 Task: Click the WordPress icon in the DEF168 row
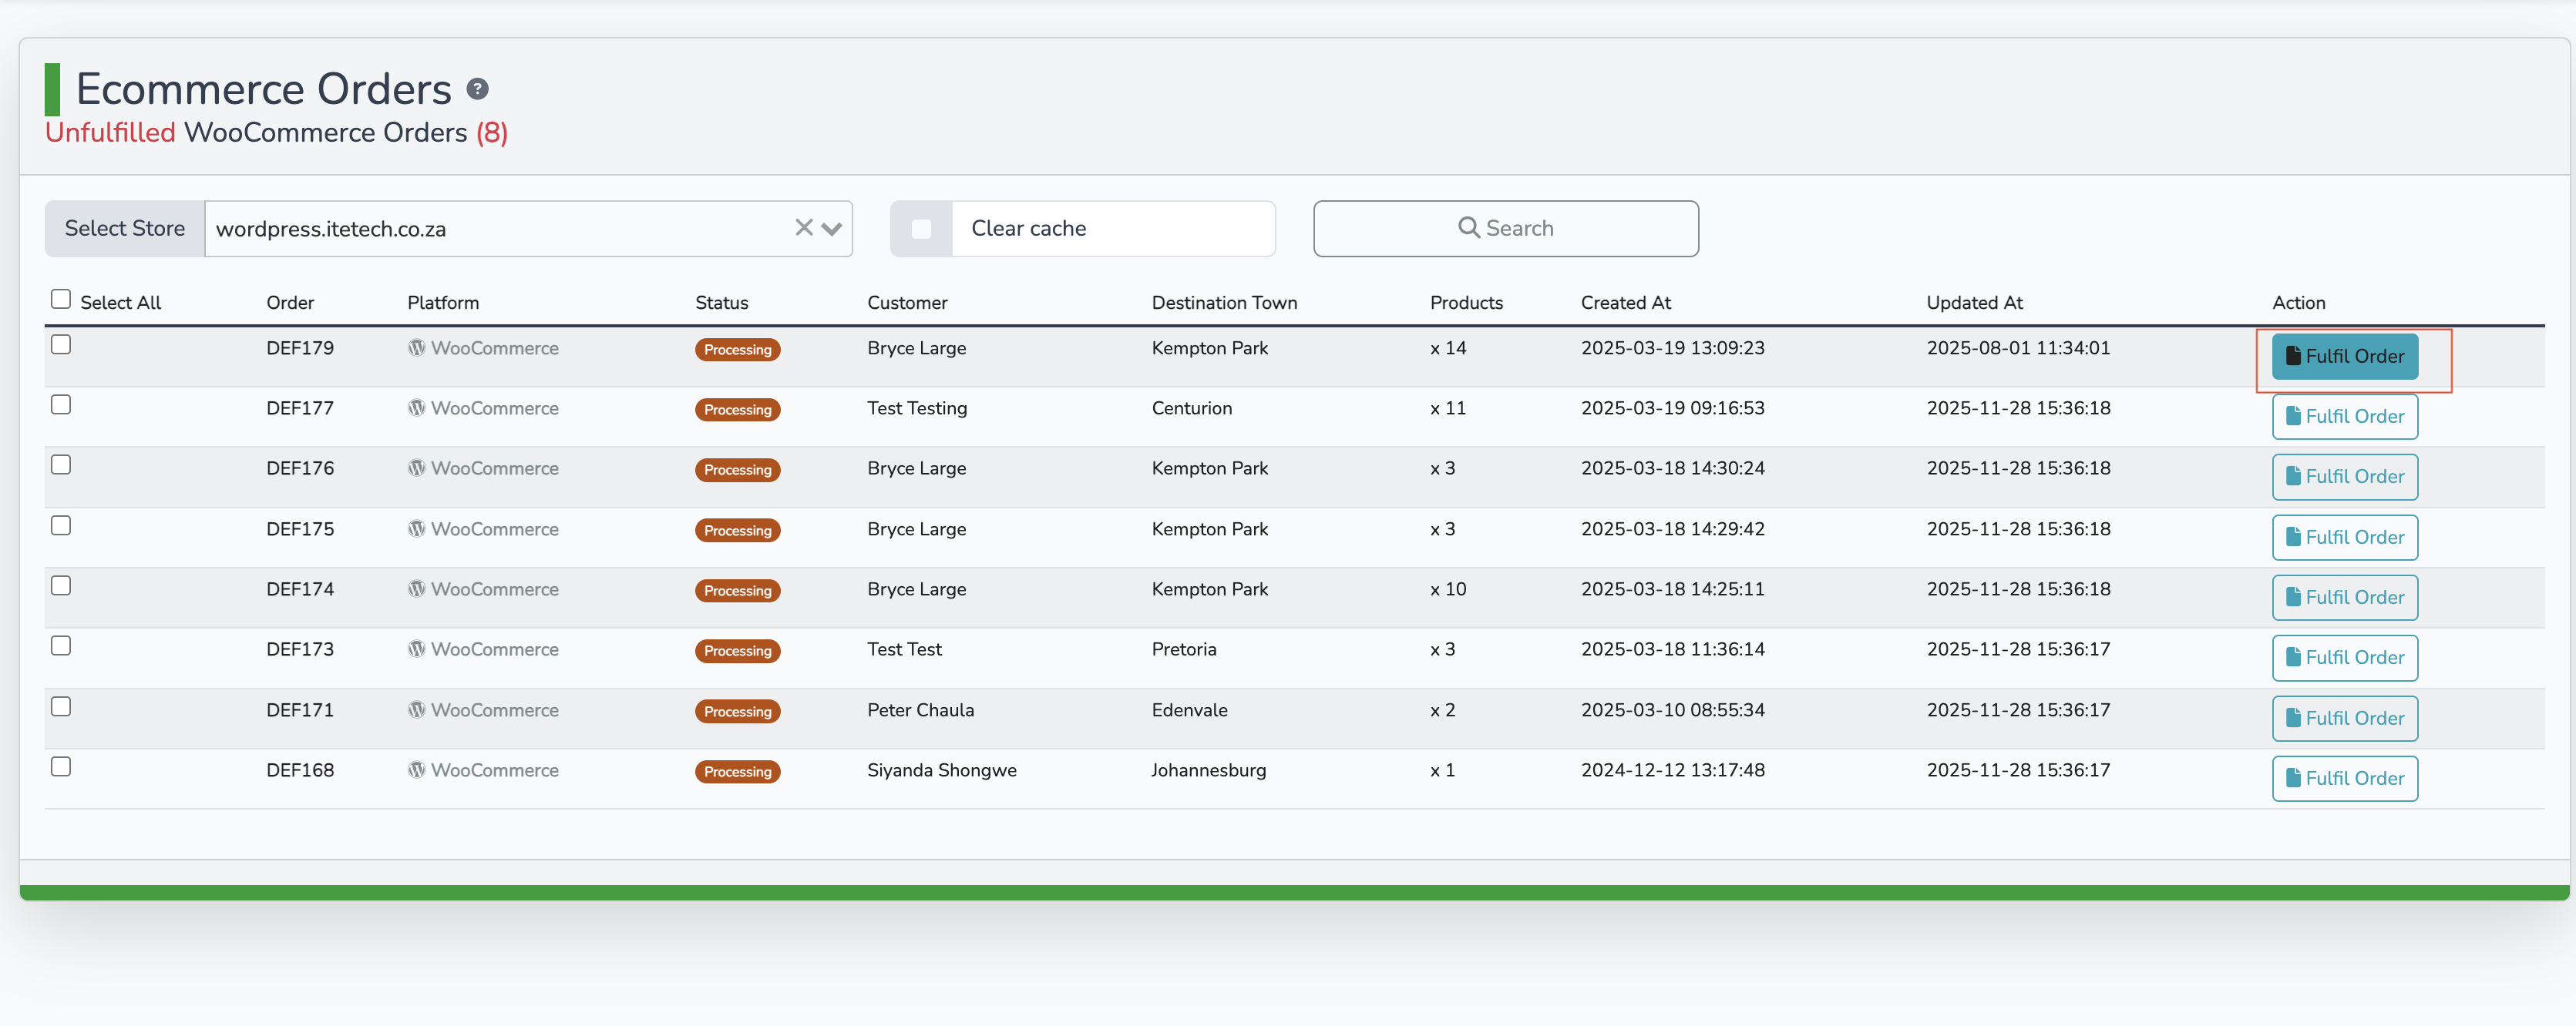(416, 769)
